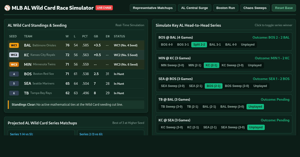Pick TB (2-1) in TB @ BAL series

[192, 107]
